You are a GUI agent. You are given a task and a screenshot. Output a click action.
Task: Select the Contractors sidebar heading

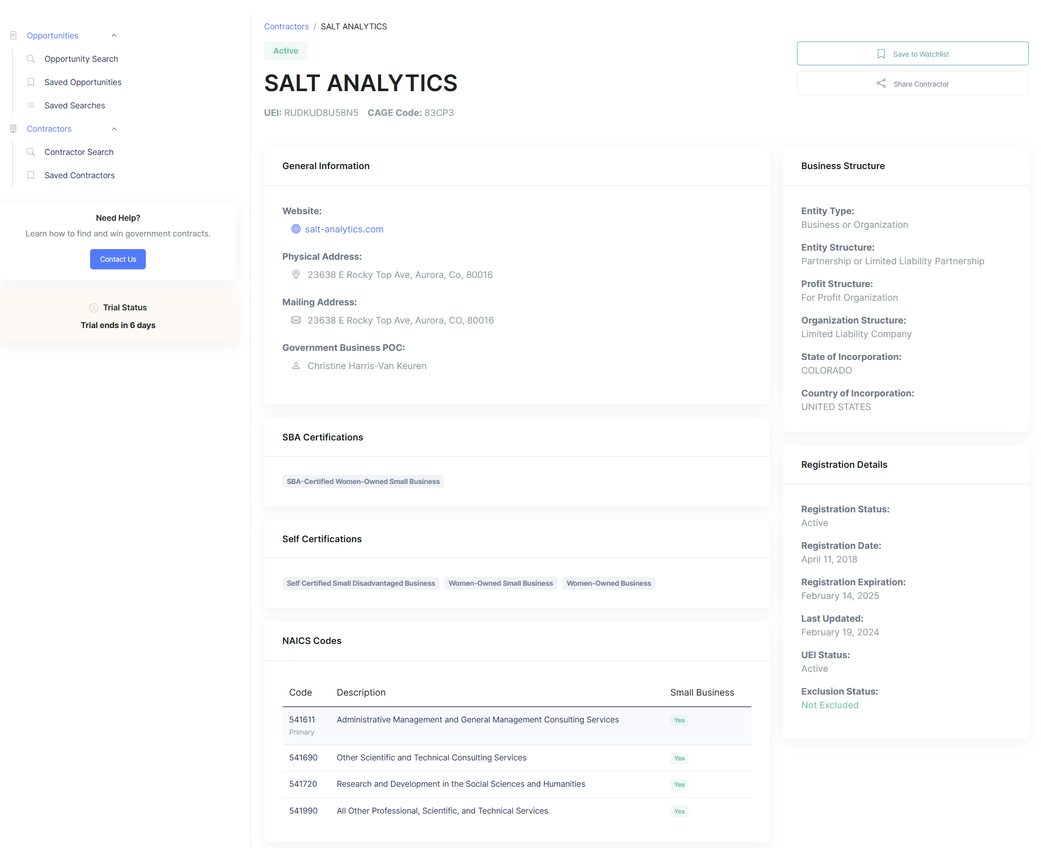(x=49, y=129)
